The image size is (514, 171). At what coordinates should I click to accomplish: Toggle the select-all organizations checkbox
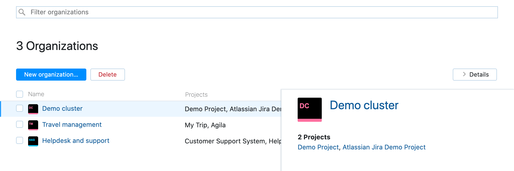[x=20, y=94]
